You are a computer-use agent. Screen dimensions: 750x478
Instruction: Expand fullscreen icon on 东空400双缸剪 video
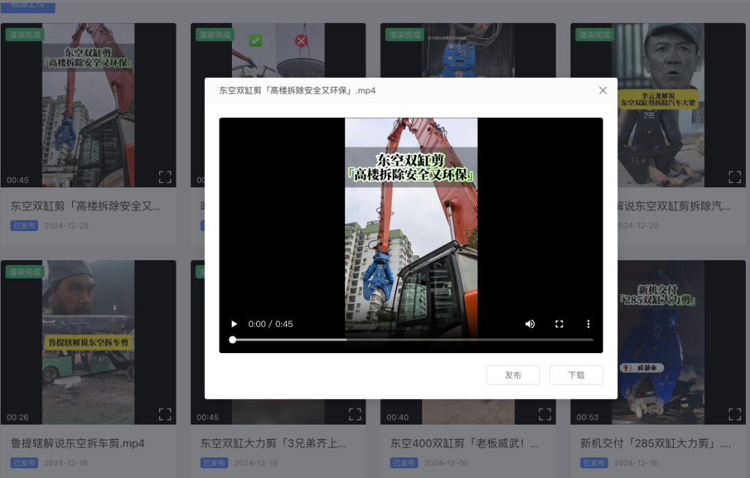[544, 414]
